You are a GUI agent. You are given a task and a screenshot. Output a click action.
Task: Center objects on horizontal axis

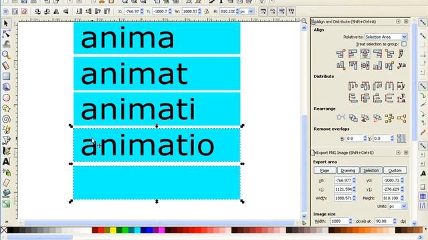[x=365, y=65]
